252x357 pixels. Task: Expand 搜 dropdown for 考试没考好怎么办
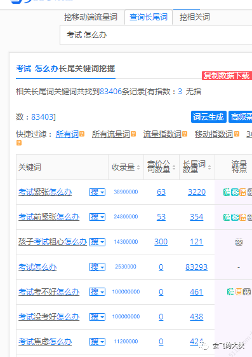coord(97,316)
